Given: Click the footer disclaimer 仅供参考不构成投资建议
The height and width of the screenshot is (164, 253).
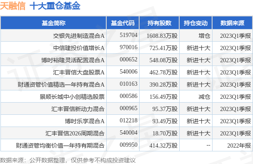Looking at the screenshot, I should coord(103,160).
